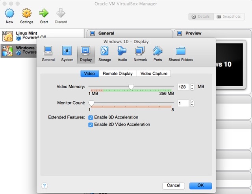Click the General panel header icon
The height and width of the screenshot is (194, 252).
(93, 33)
